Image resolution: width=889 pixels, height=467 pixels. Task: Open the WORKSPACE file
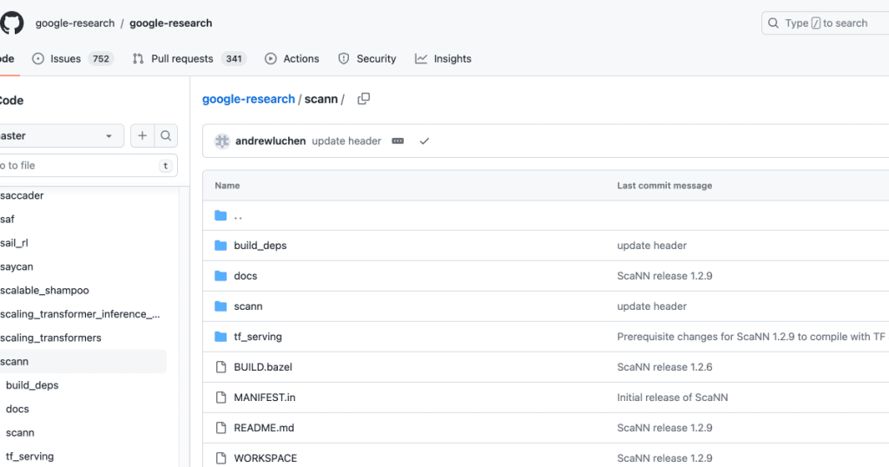266,458
